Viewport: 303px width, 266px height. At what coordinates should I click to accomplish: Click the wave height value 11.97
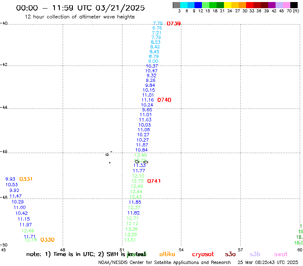point(26,225)
